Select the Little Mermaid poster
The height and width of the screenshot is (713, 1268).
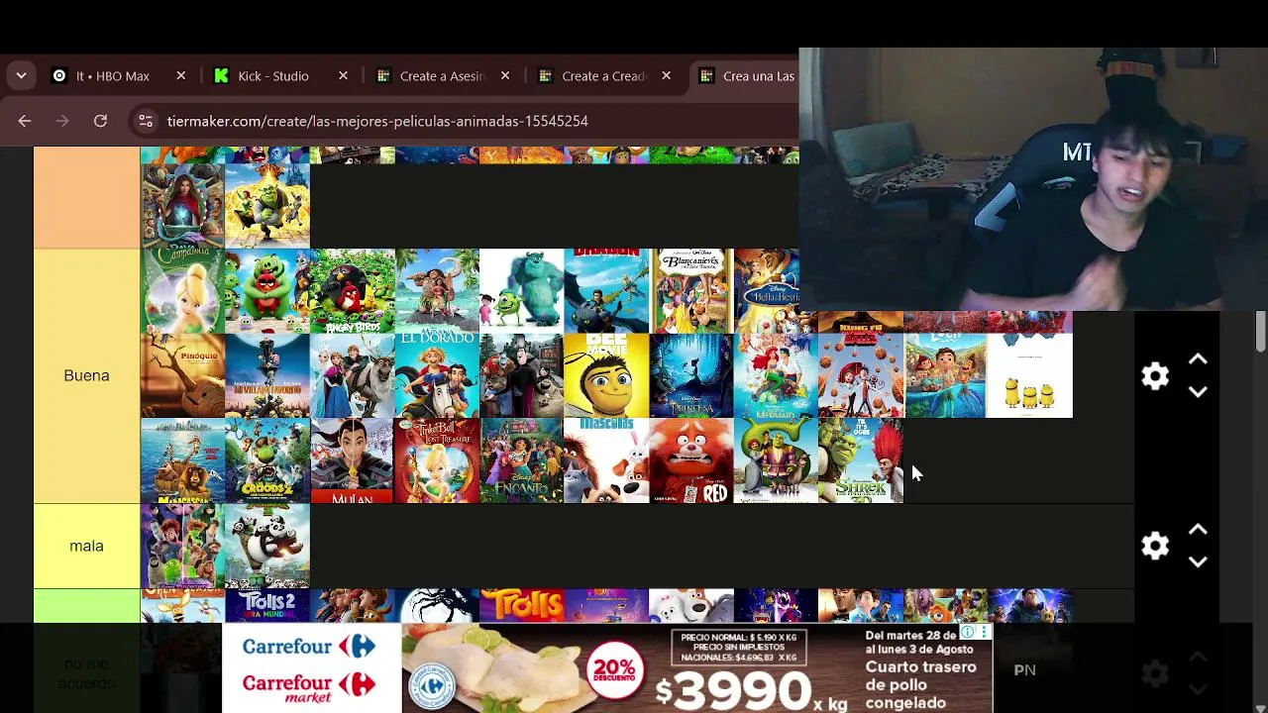point(776,376)
